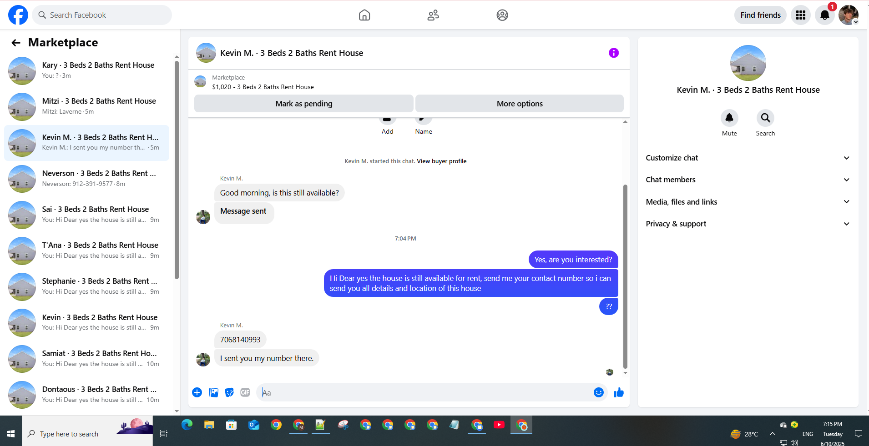The image size is (869, 446).
Task: Click the 7068140993 message bubble
Action: [x=240, y=340]
